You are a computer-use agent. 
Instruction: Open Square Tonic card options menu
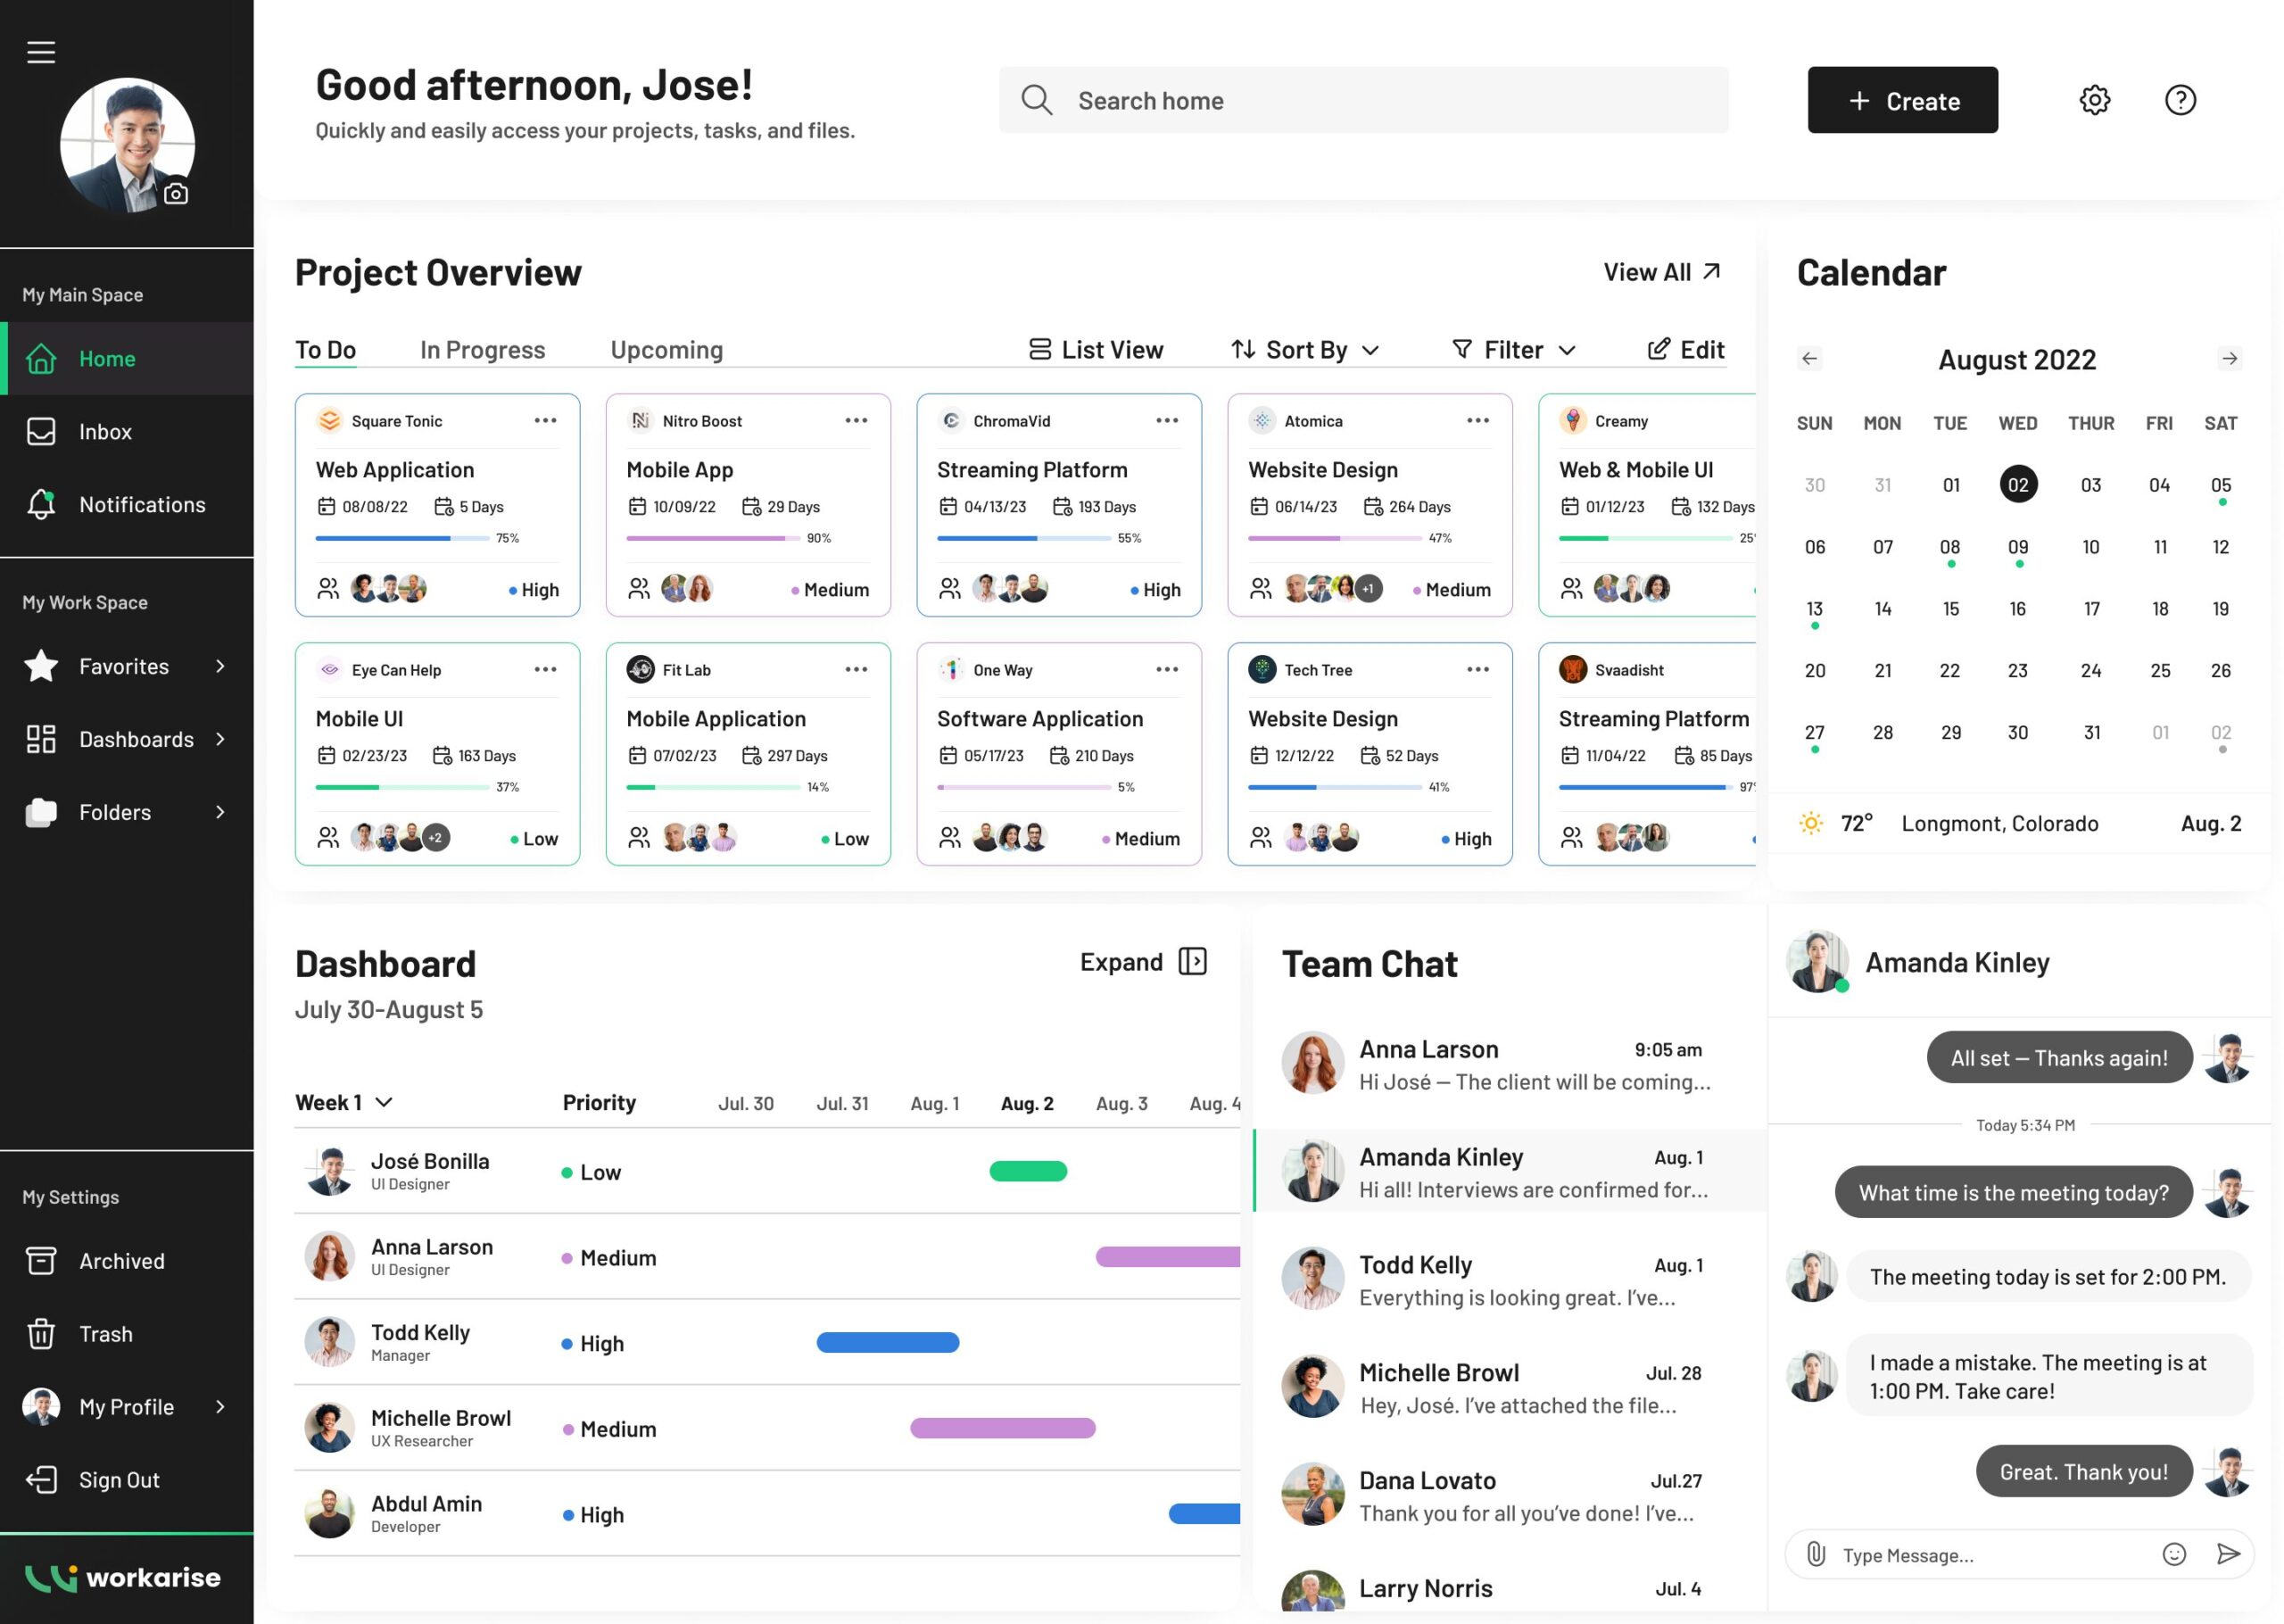(545, 421)
